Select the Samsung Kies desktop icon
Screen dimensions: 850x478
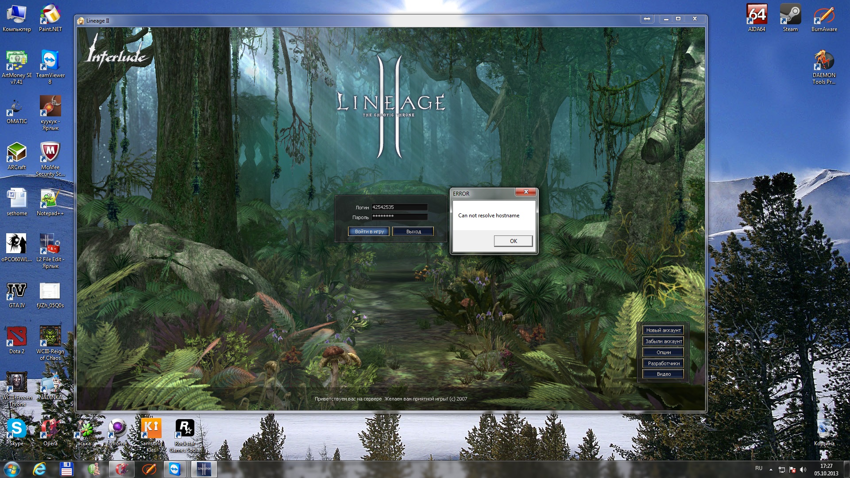(151, 436)
